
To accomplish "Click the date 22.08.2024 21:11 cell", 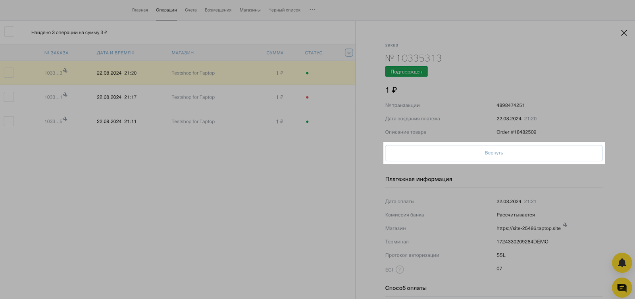I will 117,122.
